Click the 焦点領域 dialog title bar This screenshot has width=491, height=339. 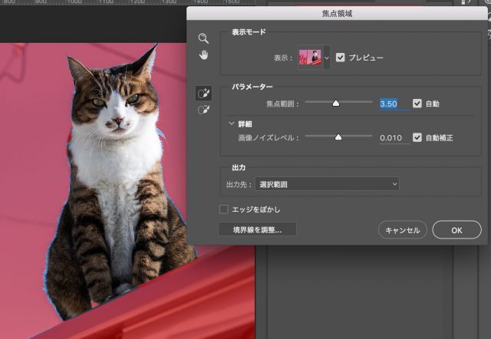click(338, 13)
